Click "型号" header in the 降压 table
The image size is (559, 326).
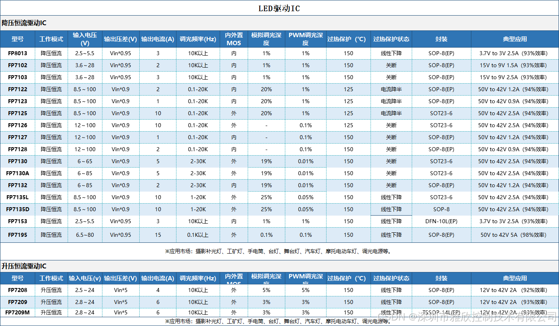tap(18, 39)
